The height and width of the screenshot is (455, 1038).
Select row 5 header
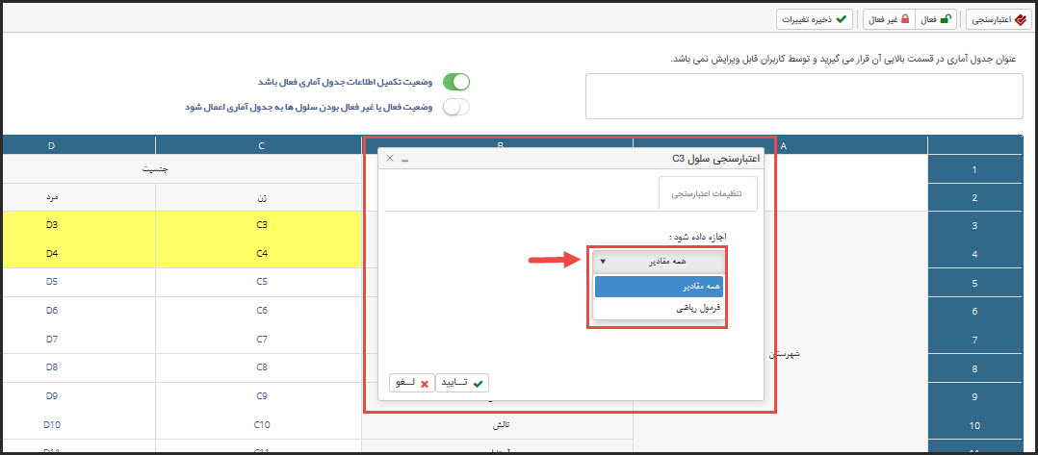974,285
